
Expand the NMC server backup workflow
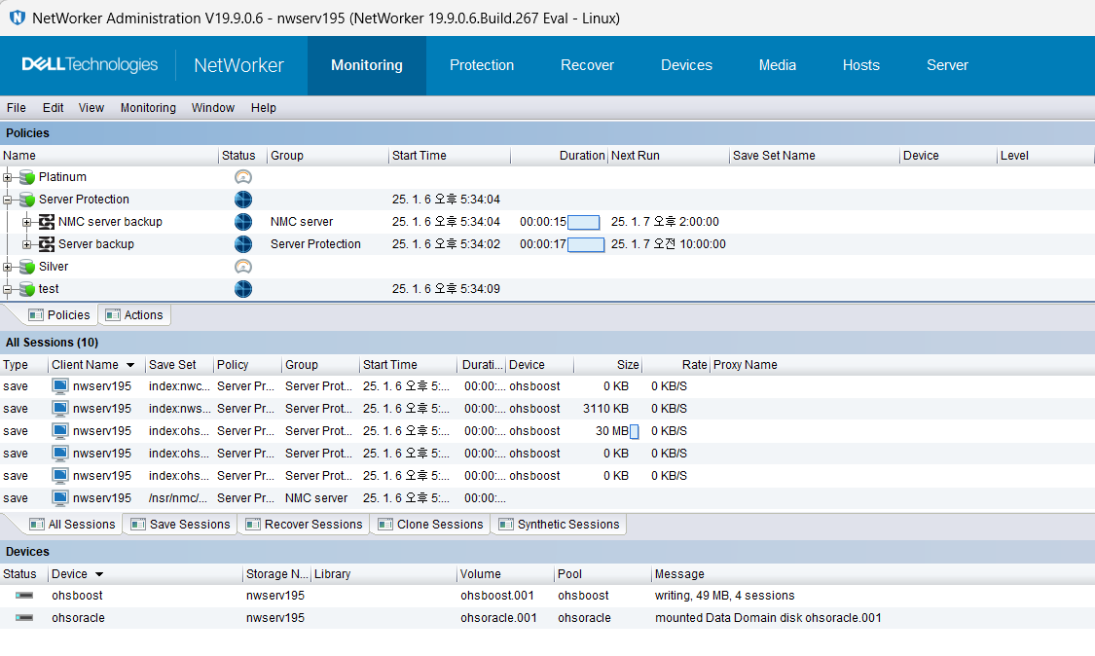pyautogui.click(x=26, y=222)
